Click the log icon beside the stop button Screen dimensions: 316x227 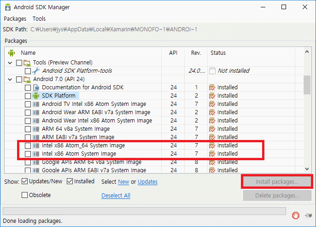point(308,215)
